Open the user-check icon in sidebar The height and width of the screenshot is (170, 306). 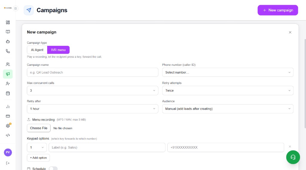8,84
